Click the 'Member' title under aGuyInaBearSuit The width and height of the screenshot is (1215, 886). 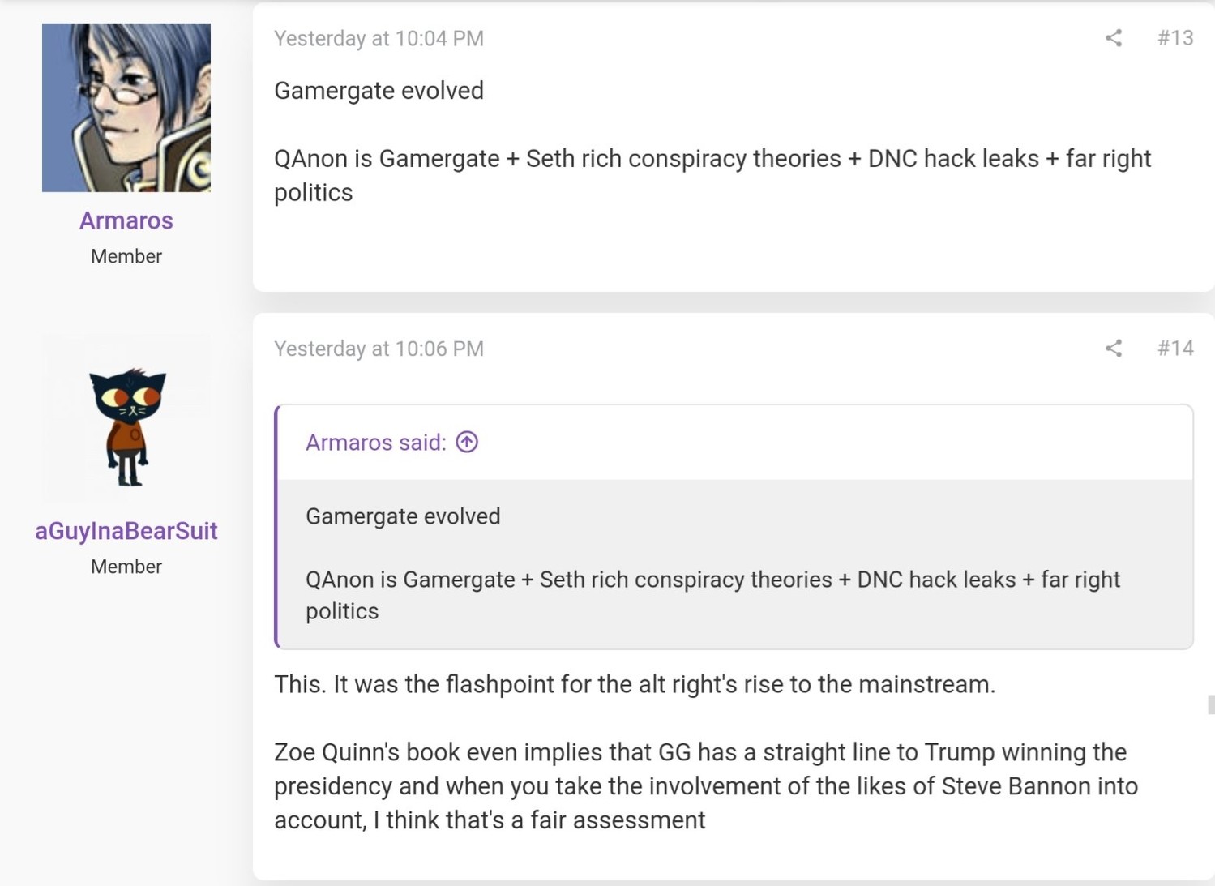[126, 567]
